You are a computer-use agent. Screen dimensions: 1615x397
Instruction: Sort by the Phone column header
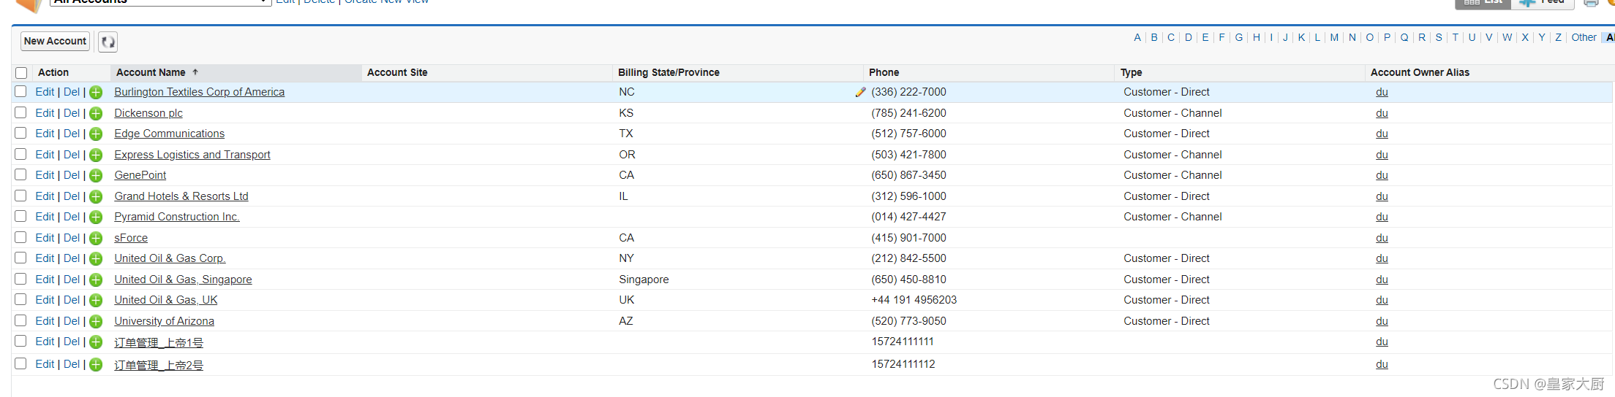[884, 72]
